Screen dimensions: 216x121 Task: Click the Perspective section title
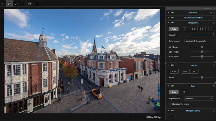[193, 23]
